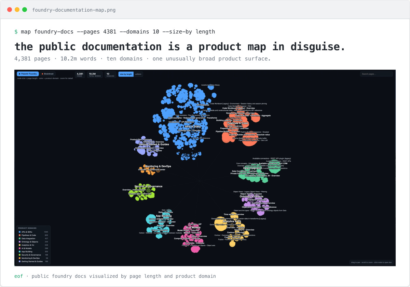
Task: Click the 'drag to pan' hint box
Action: click(x=371, y=262)
